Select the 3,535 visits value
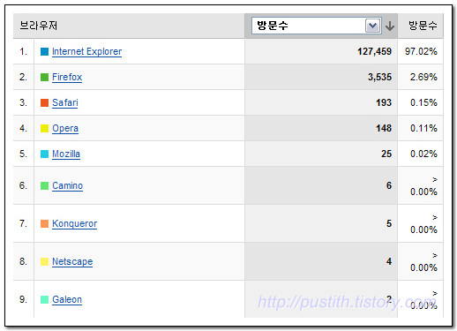Image resolution: width=457 pixels, height=331 pixels. click(379, 77)
